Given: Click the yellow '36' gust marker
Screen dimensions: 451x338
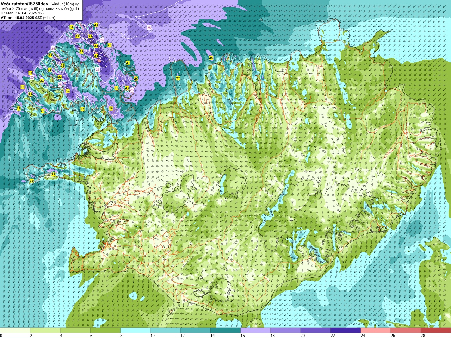Looking at the screenshot, I should 32,181.
